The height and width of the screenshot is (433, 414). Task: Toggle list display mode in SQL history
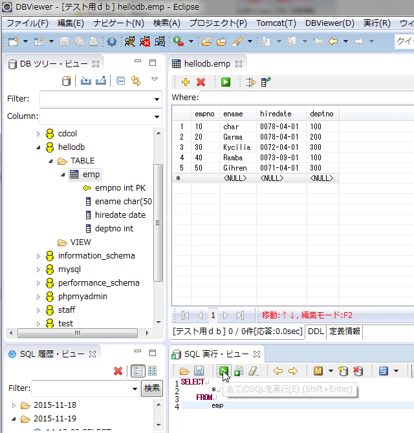click(152, 371)
